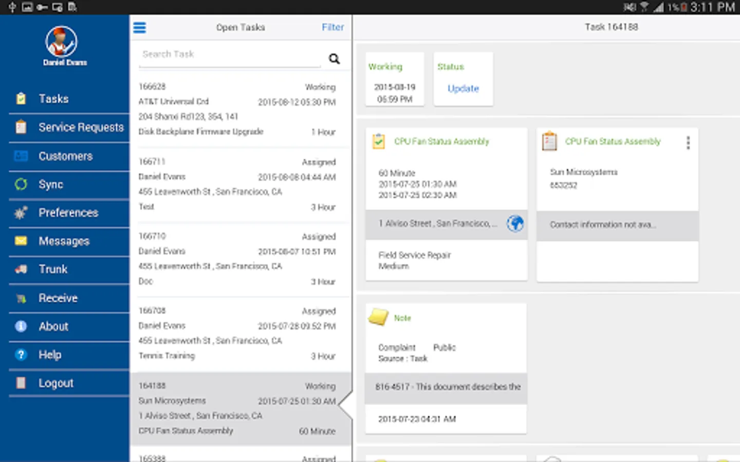Click the Update status link
Viewport: 740px width, 462px height.
pyautogui.click(x=463, y=88)
